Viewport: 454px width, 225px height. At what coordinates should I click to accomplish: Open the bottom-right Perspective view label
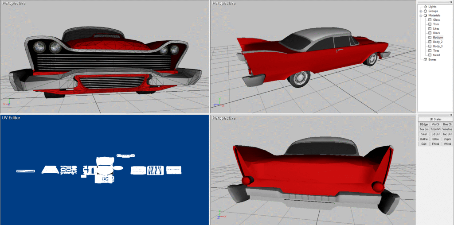[224, 118]
